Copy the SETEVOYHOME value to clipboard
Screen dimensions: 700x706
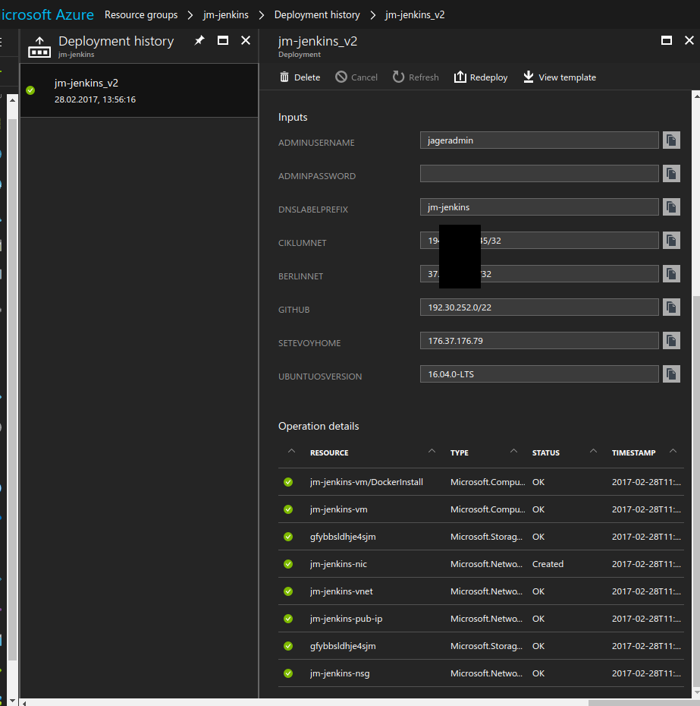click(671, 340)
